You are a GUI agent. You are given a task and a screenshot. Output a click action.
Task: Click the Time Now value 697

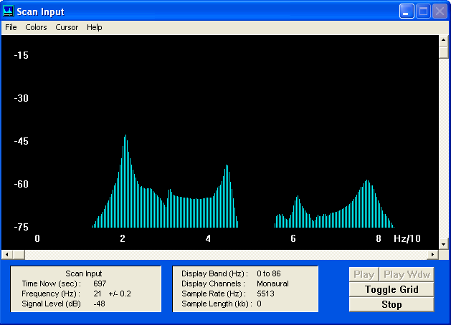coord(100,283)
